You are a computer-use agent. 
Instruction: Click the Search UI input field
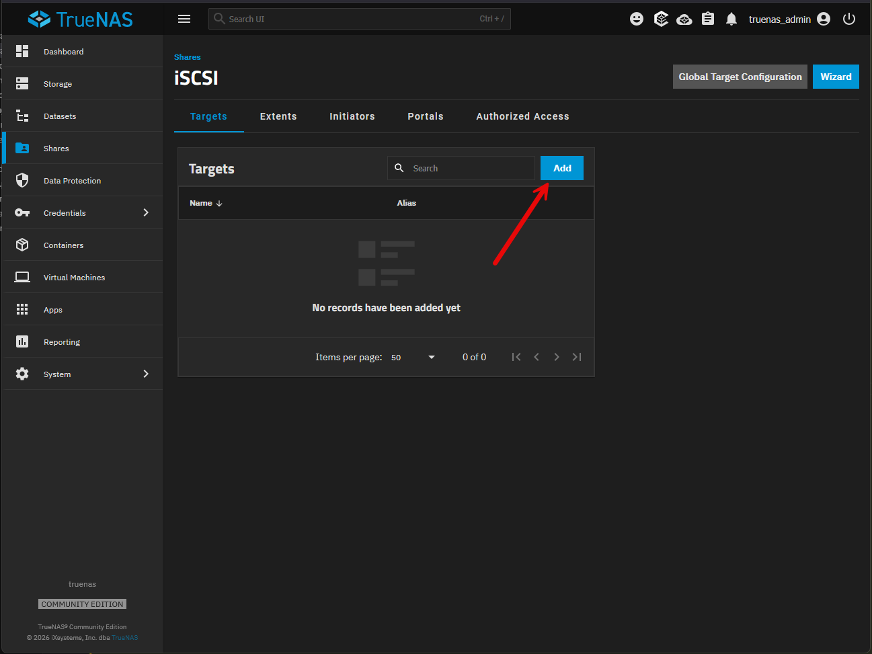pos(360,19)
